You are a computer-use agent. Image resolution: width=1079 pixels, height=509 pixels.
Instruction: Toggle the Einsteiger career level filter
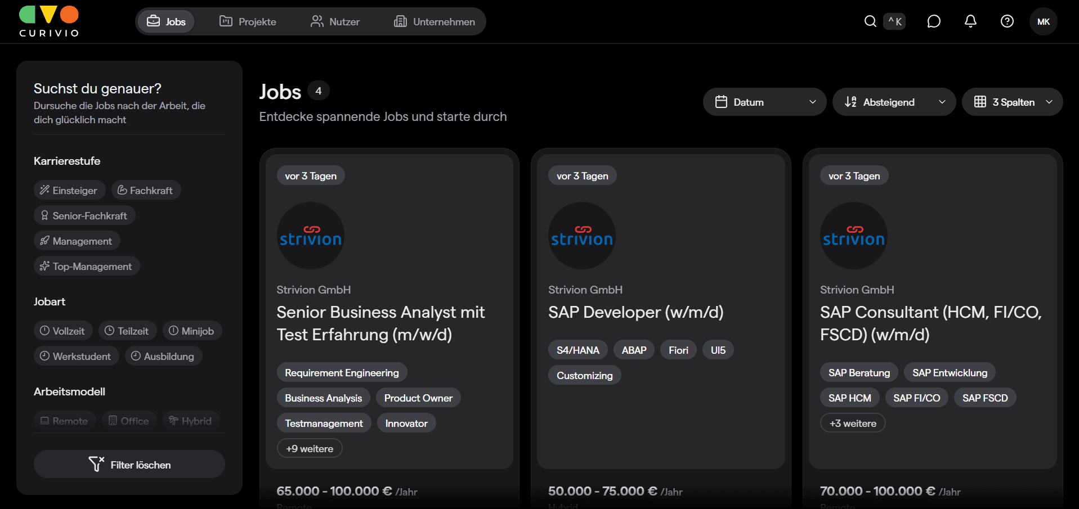[x=69, y=190]
